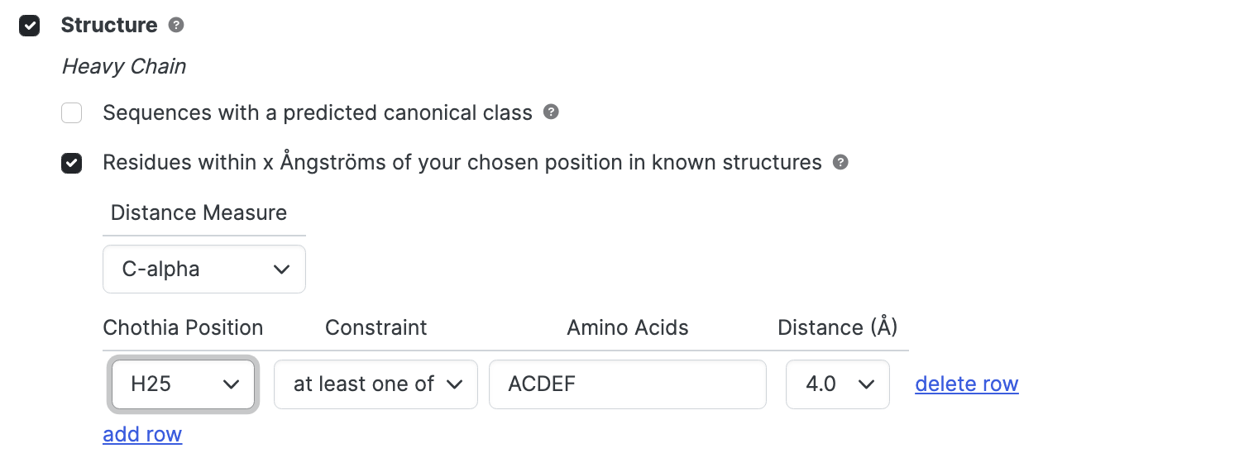This screenshot has height=458, width=1244.
Task: Expand the H25 Chothia position dropdown
Action: (x=183, y=384)
